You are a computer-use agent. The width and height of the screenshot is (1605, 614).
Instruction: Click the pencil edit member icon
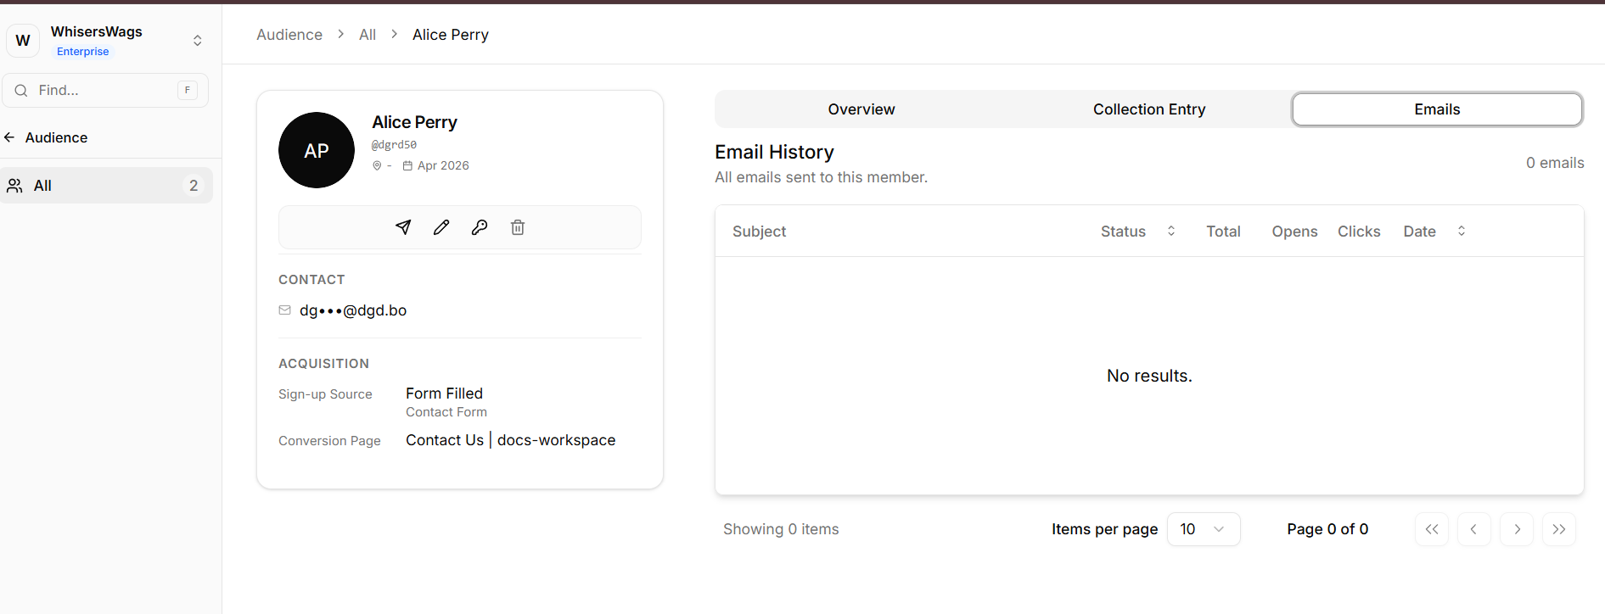(441, 227)
